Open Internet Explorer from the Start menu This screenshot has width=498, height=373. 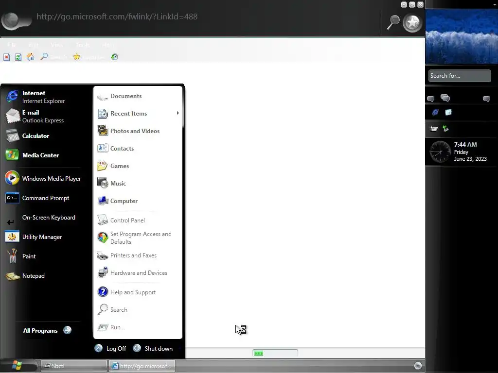[43, 97]
